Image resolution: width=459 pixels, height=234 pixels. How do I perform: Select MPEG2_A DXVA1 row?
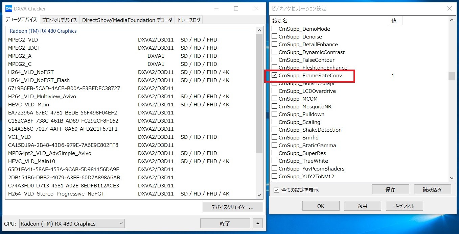pyautogui.click(x=131, y=56)
